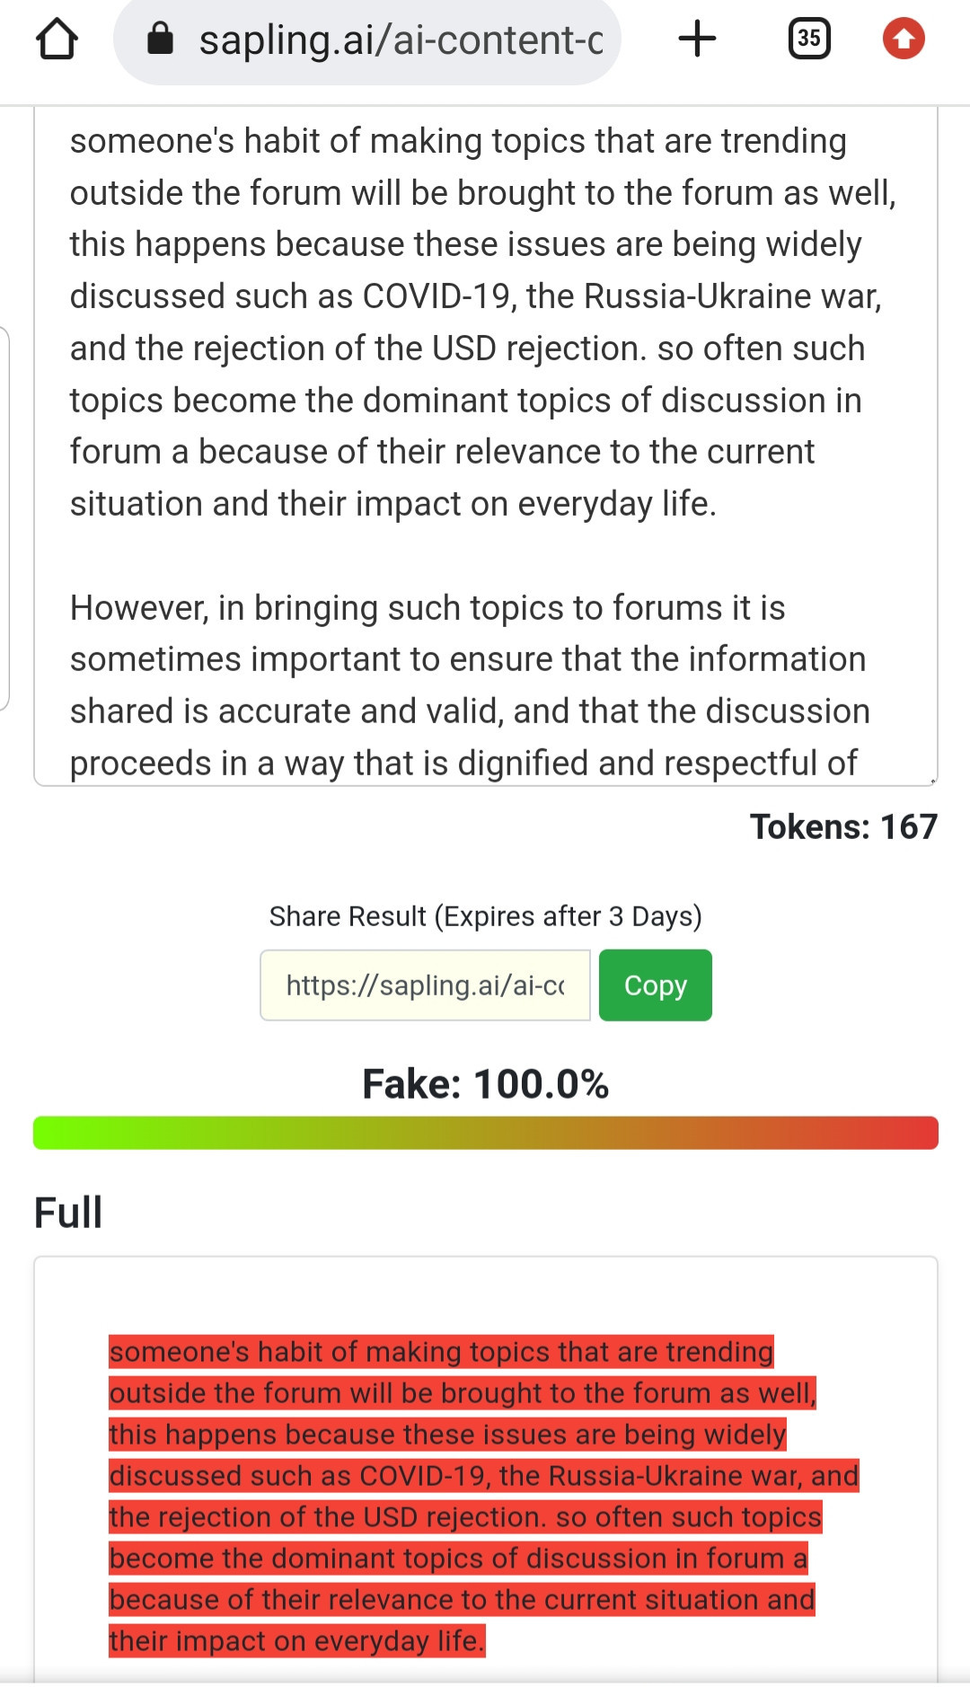Screen dimensions: 970x1687
Task: Select the sapling.ai address bar
Action: [366, 40]
